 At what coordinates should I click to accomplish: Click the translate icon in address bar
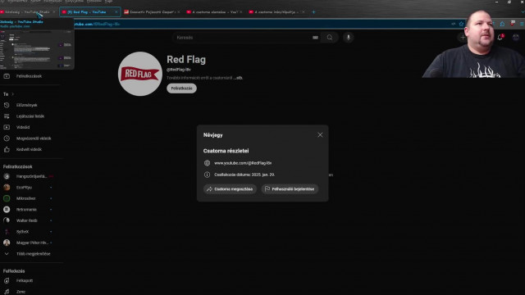pos(454,24)
